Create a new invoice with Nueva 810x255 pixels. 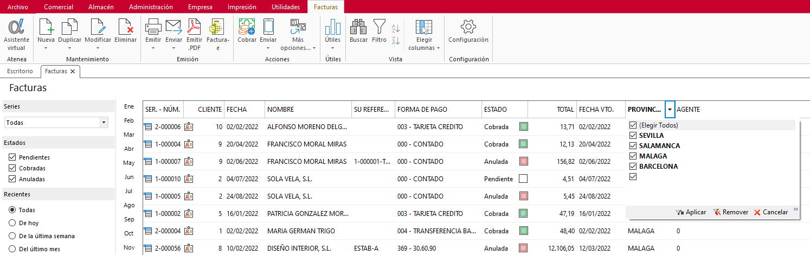[x=46, y=27]
